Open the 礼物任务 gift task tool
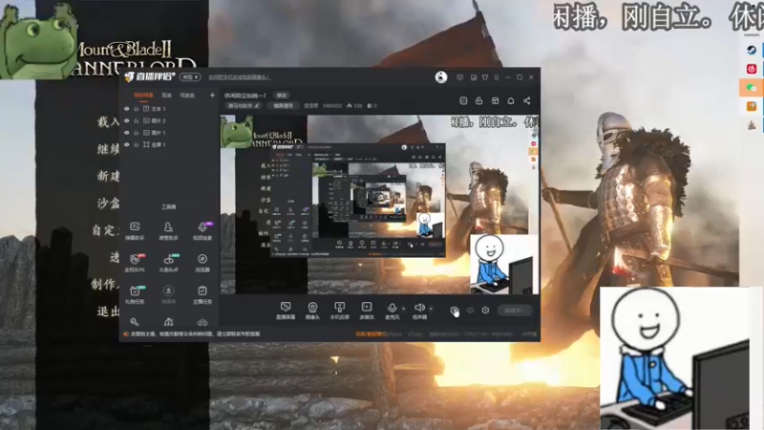The image size is (764, 430). click(135, 294)
